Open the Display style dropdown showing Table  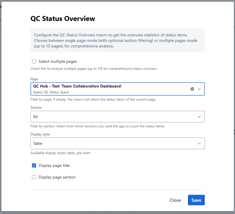point(113,143)
